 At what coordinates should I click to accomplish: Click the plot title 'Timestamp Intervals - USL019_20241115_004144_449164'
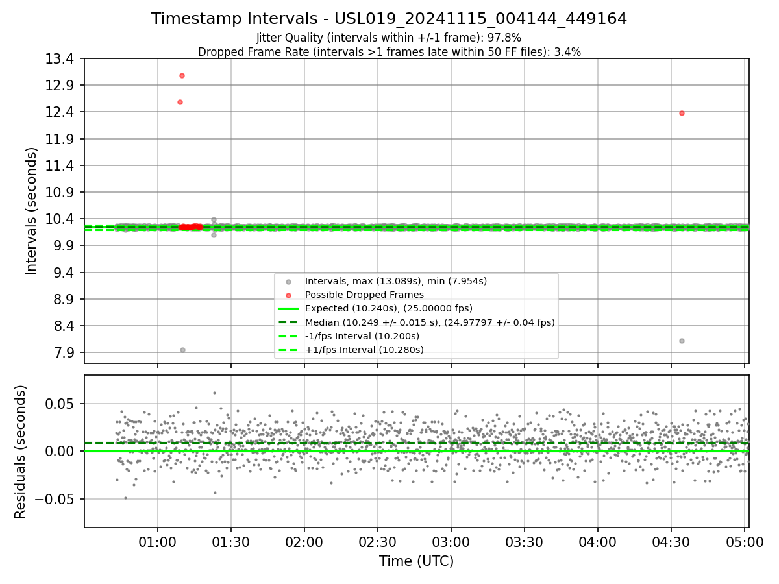click(389, 19)
